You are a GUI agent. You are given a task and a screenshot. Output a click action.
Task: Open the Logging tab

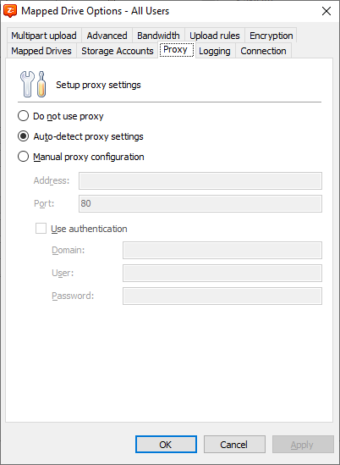pos(215,51)
